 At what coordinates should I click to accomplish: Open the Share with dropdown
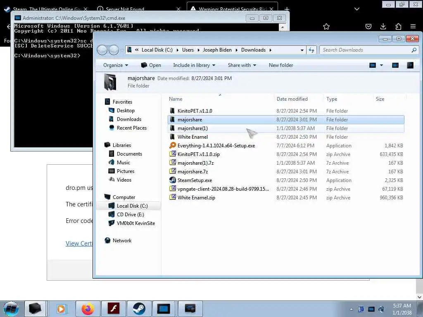[x=242, y=65]
